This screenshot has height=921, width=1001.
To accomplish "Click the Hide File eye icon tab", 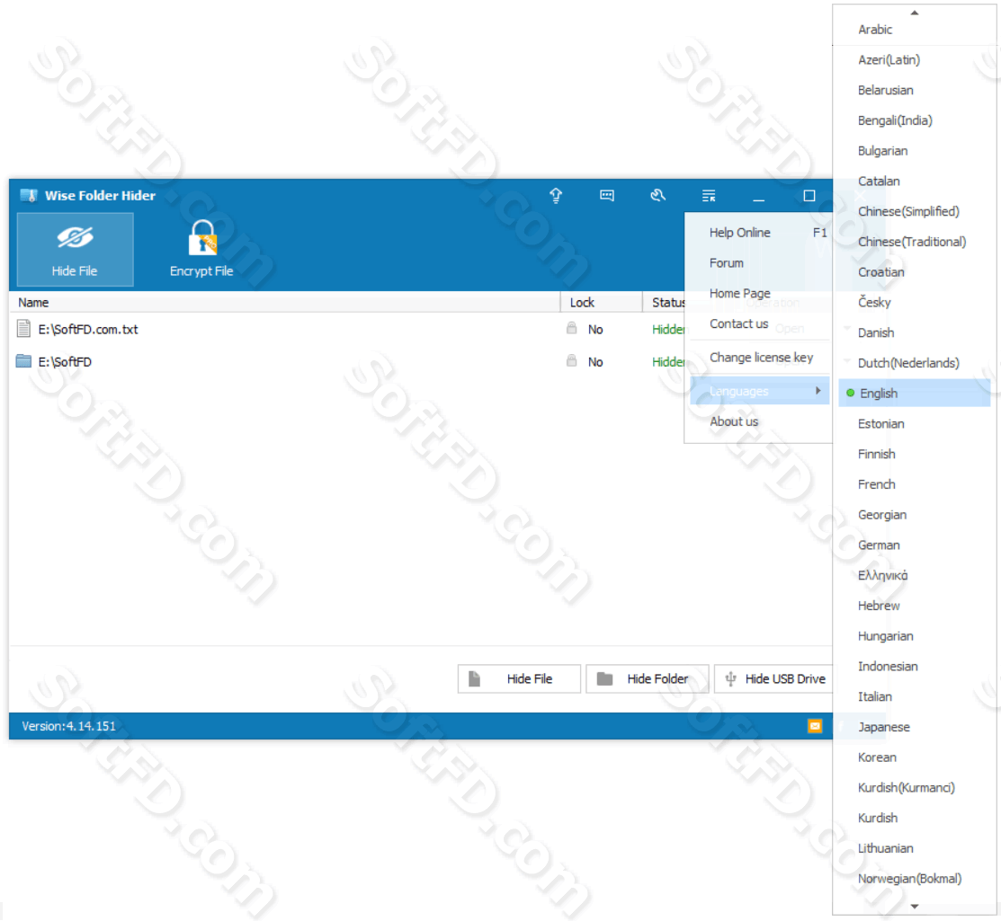I will [x=75, y=250].
